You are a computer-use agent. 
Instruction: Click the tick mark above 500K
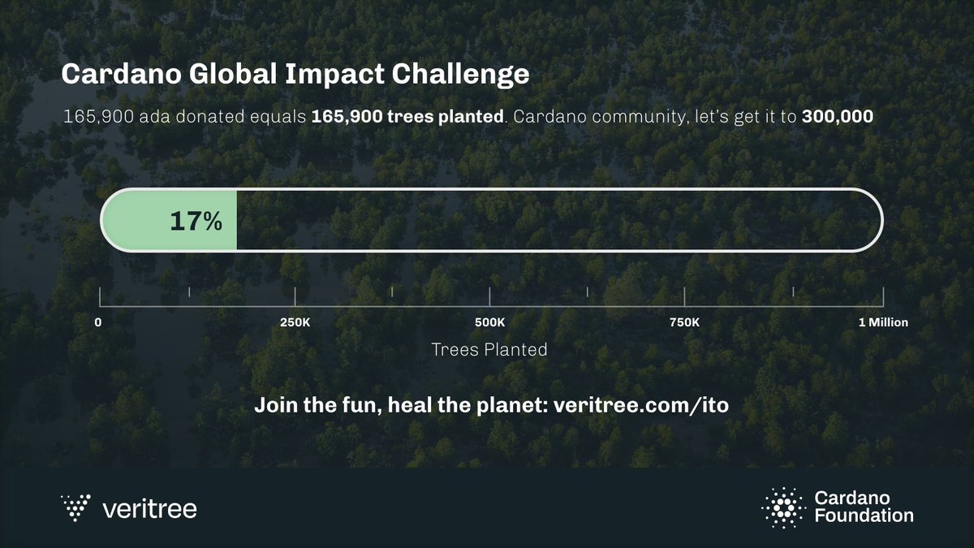[x=489, y=296]
